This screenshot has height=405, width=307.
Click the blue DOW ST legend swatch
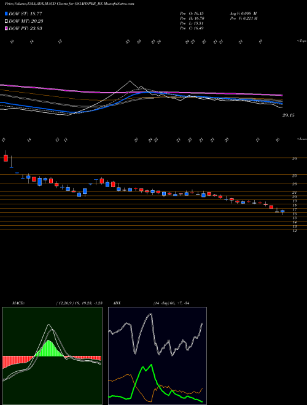point(6,13)
